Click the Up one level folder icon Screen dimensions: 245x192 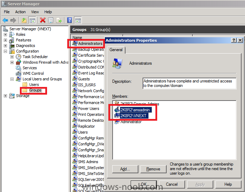coord(24,20)
